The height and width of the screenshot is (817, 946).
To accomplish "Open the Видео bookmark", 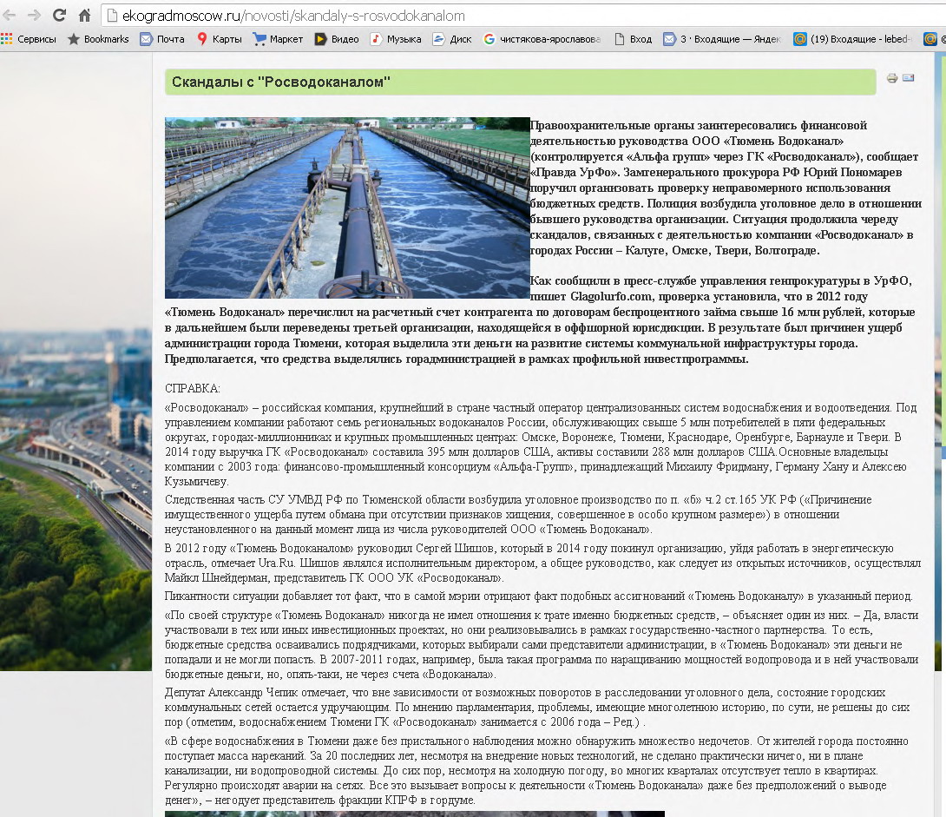I will click(337, 39).
